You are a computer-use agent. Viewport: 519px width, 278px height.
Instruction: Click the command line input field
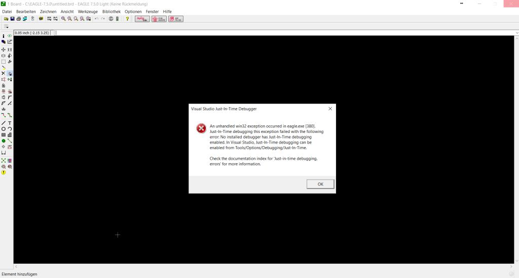point(286,33)
